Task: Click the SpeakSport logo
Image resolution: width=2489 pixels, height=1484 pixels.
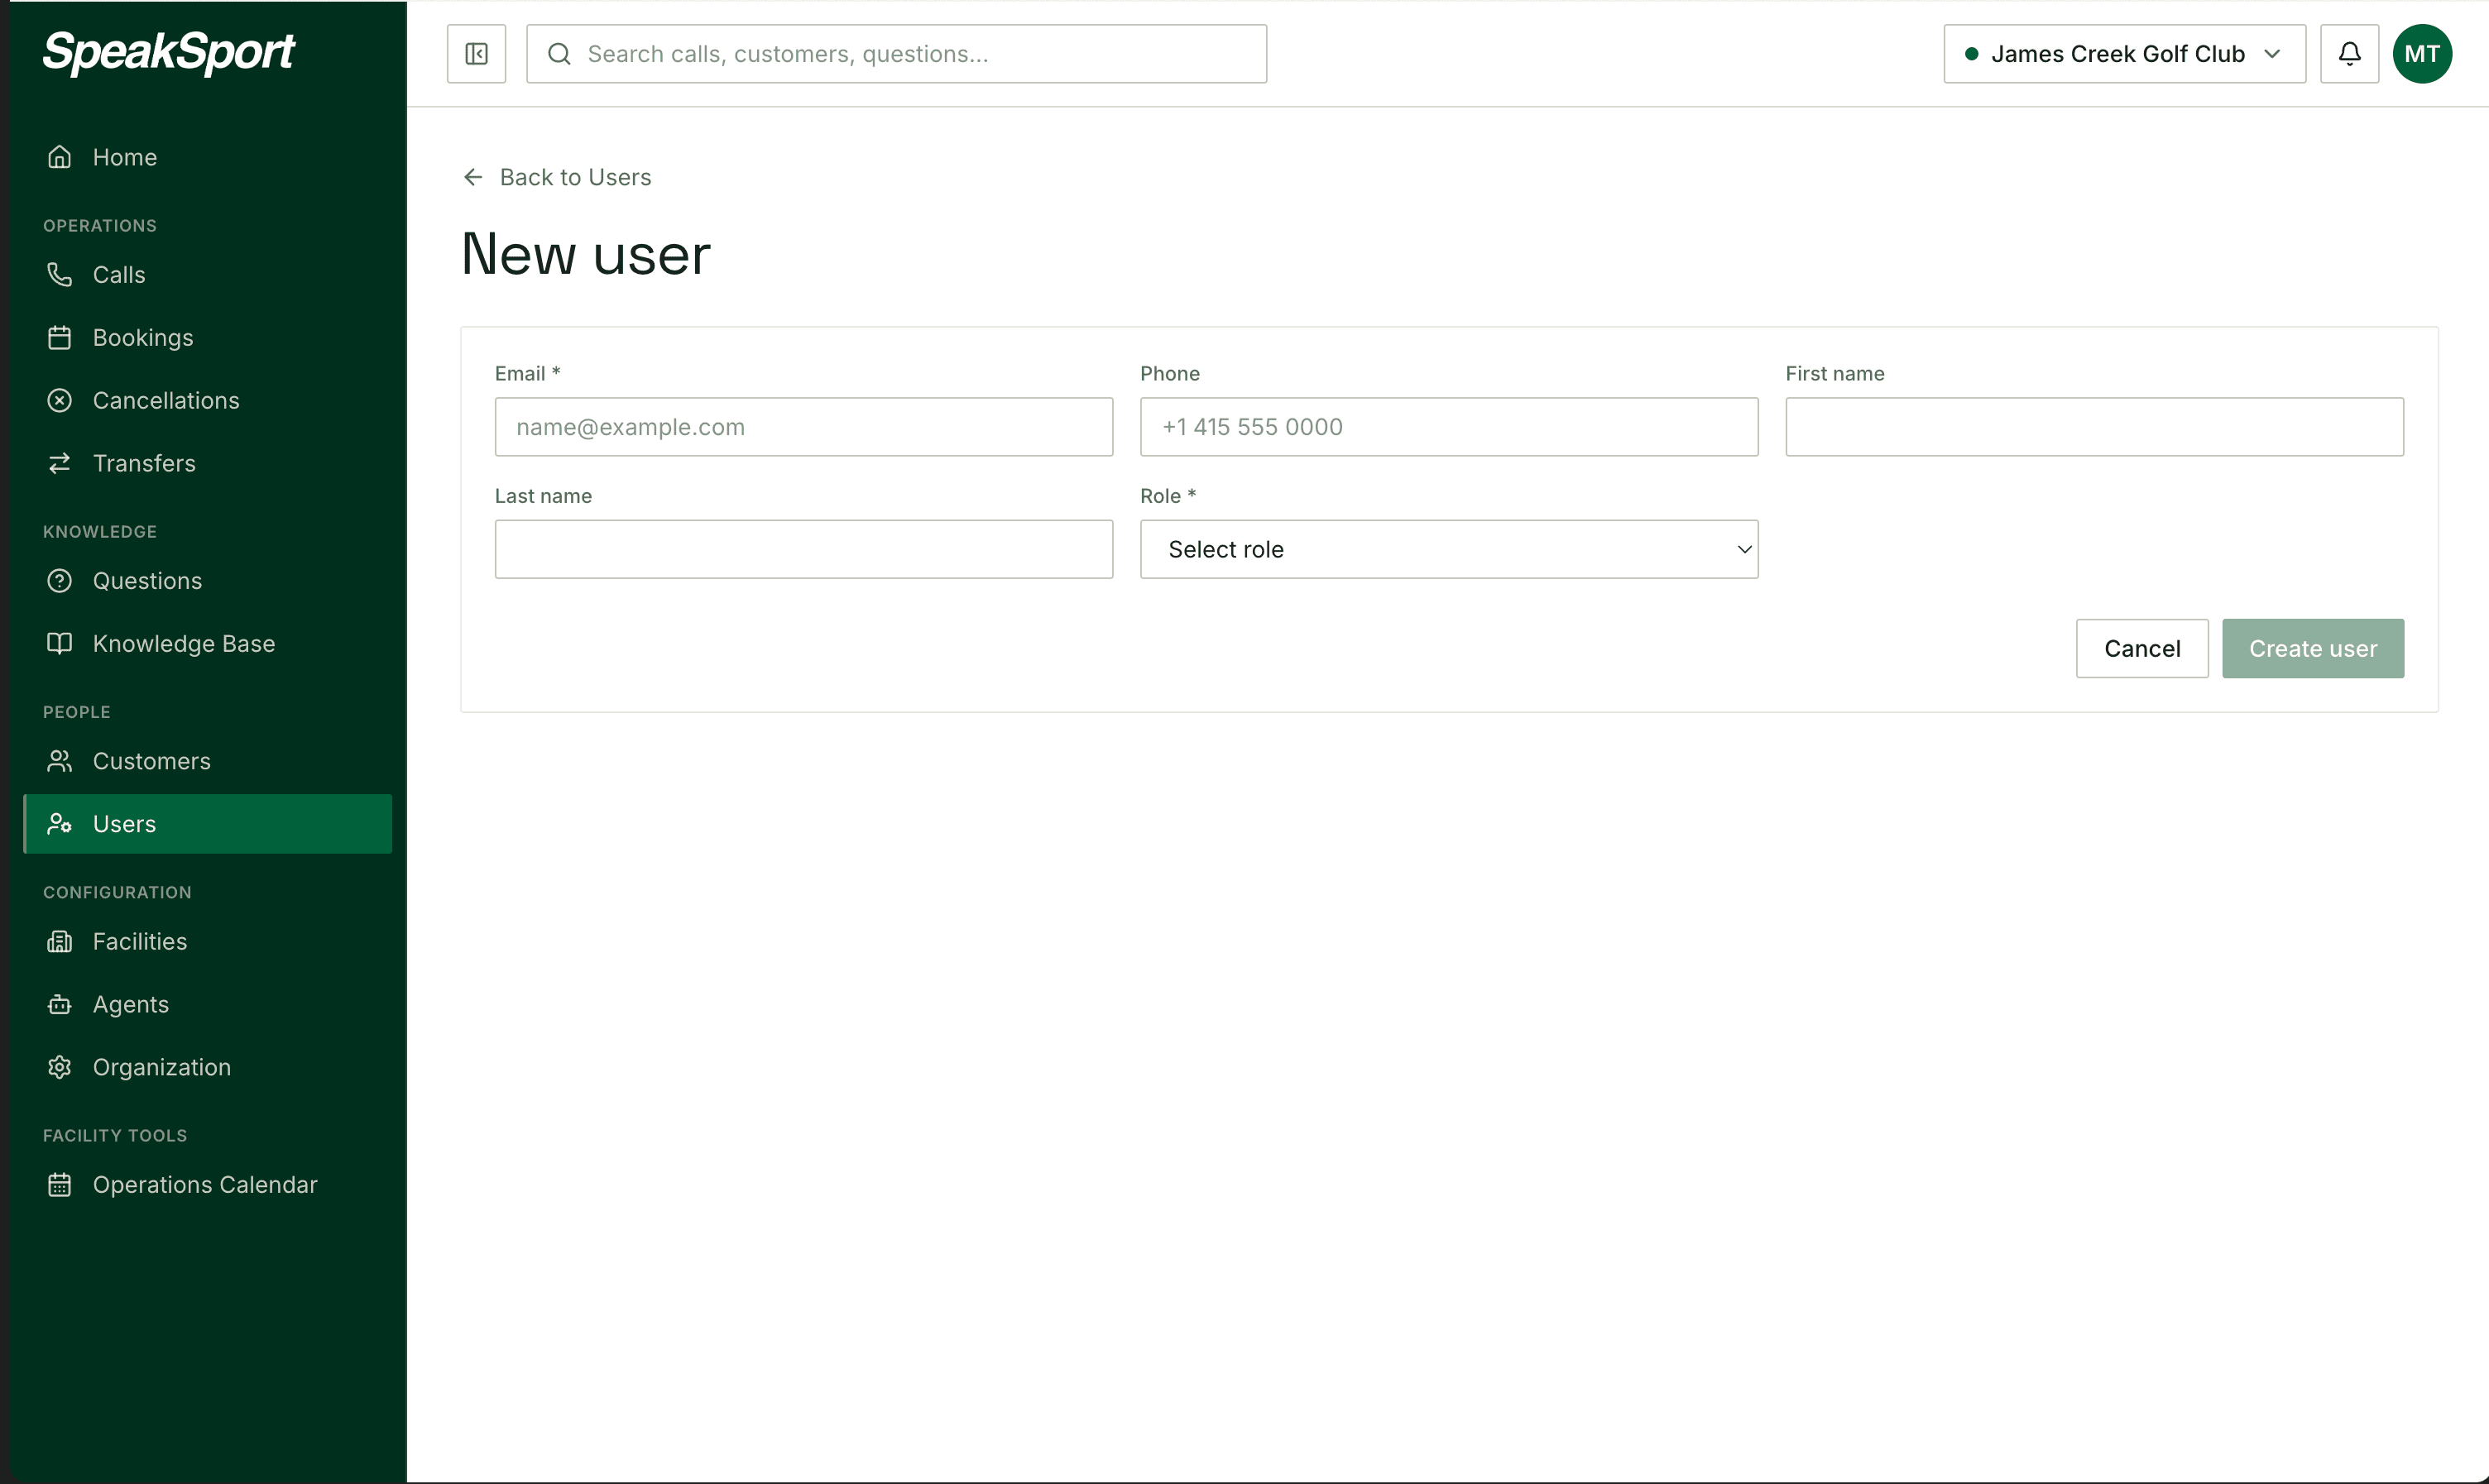Action: (x=168, y=52)
